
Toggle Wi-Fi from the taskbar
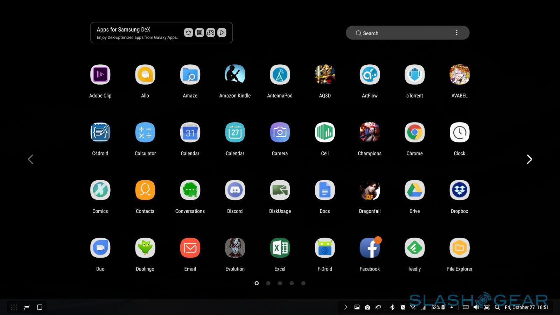tap(413, 307)
